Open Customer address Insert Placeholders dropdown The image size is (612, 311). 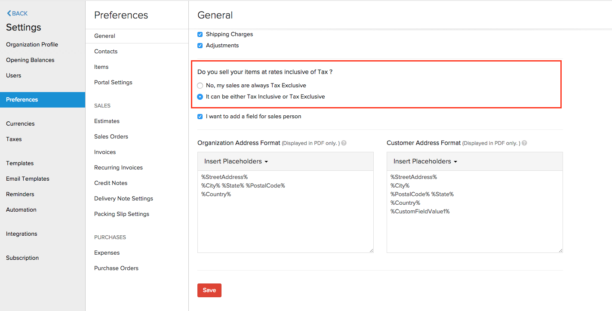(x=425, y=161)
